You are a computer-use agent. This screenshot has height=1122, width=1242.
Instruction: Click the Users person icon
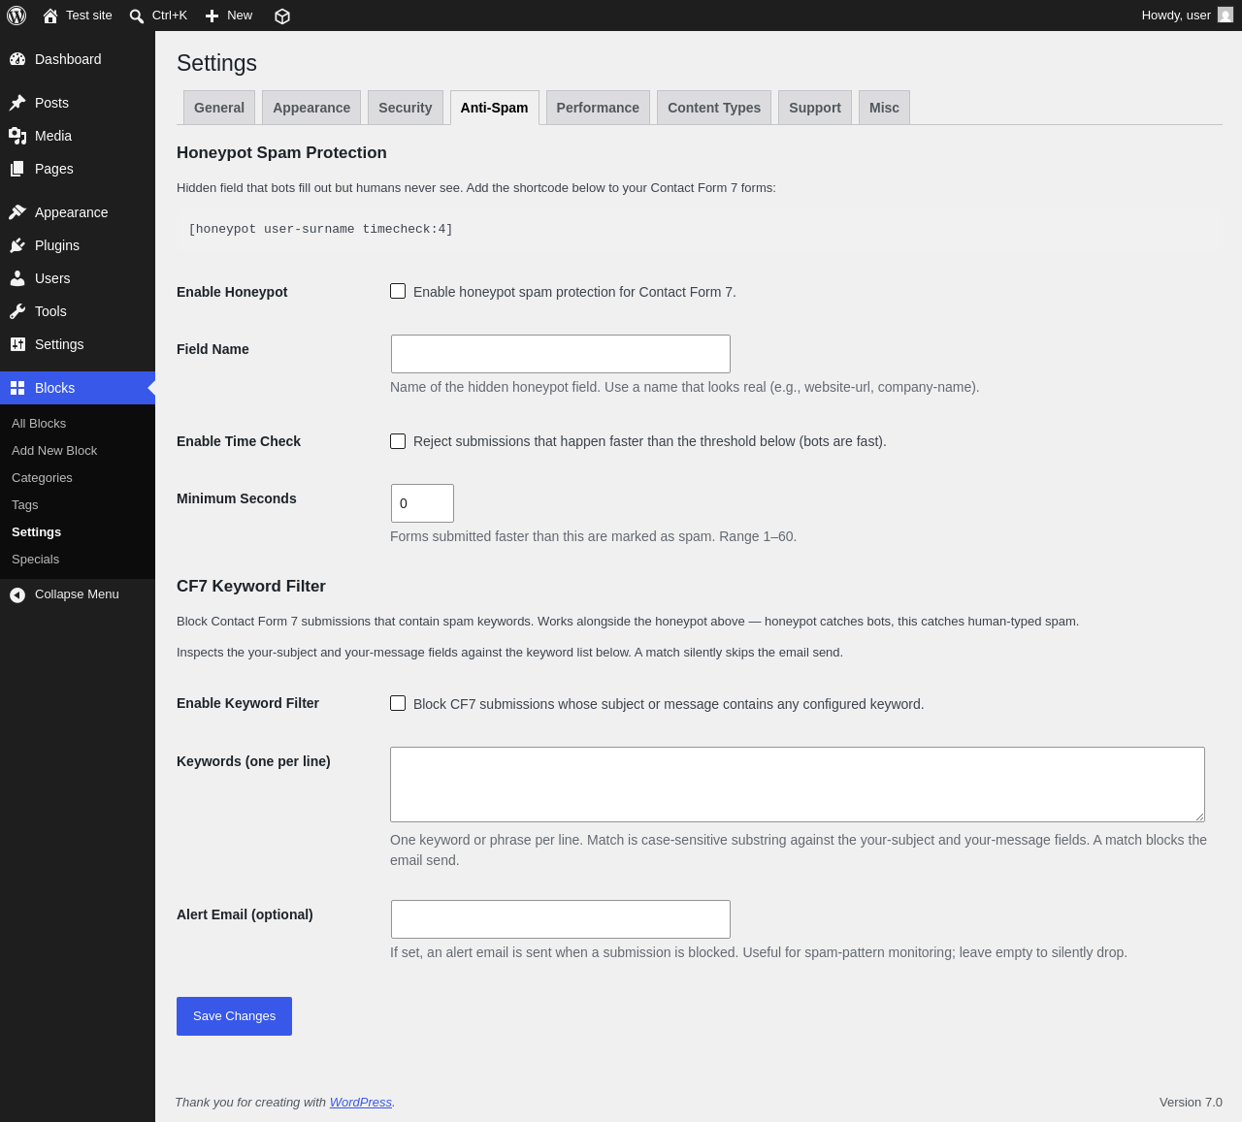17,278
